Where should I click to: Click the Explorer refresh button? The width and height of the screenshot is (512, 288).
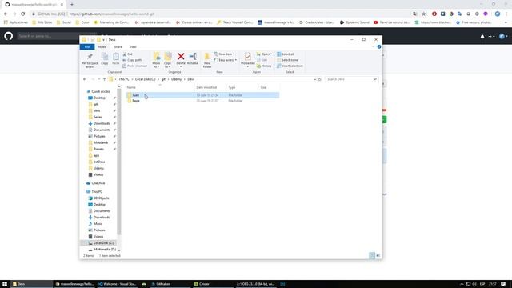pyautogui.click(x=320, y=79)
